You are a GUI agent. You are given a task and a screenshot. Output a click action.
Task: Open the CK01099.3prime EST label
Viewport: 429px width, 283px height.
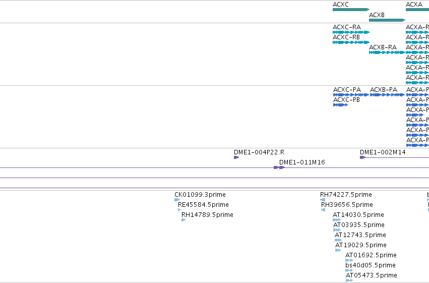[x=200, y=195]
